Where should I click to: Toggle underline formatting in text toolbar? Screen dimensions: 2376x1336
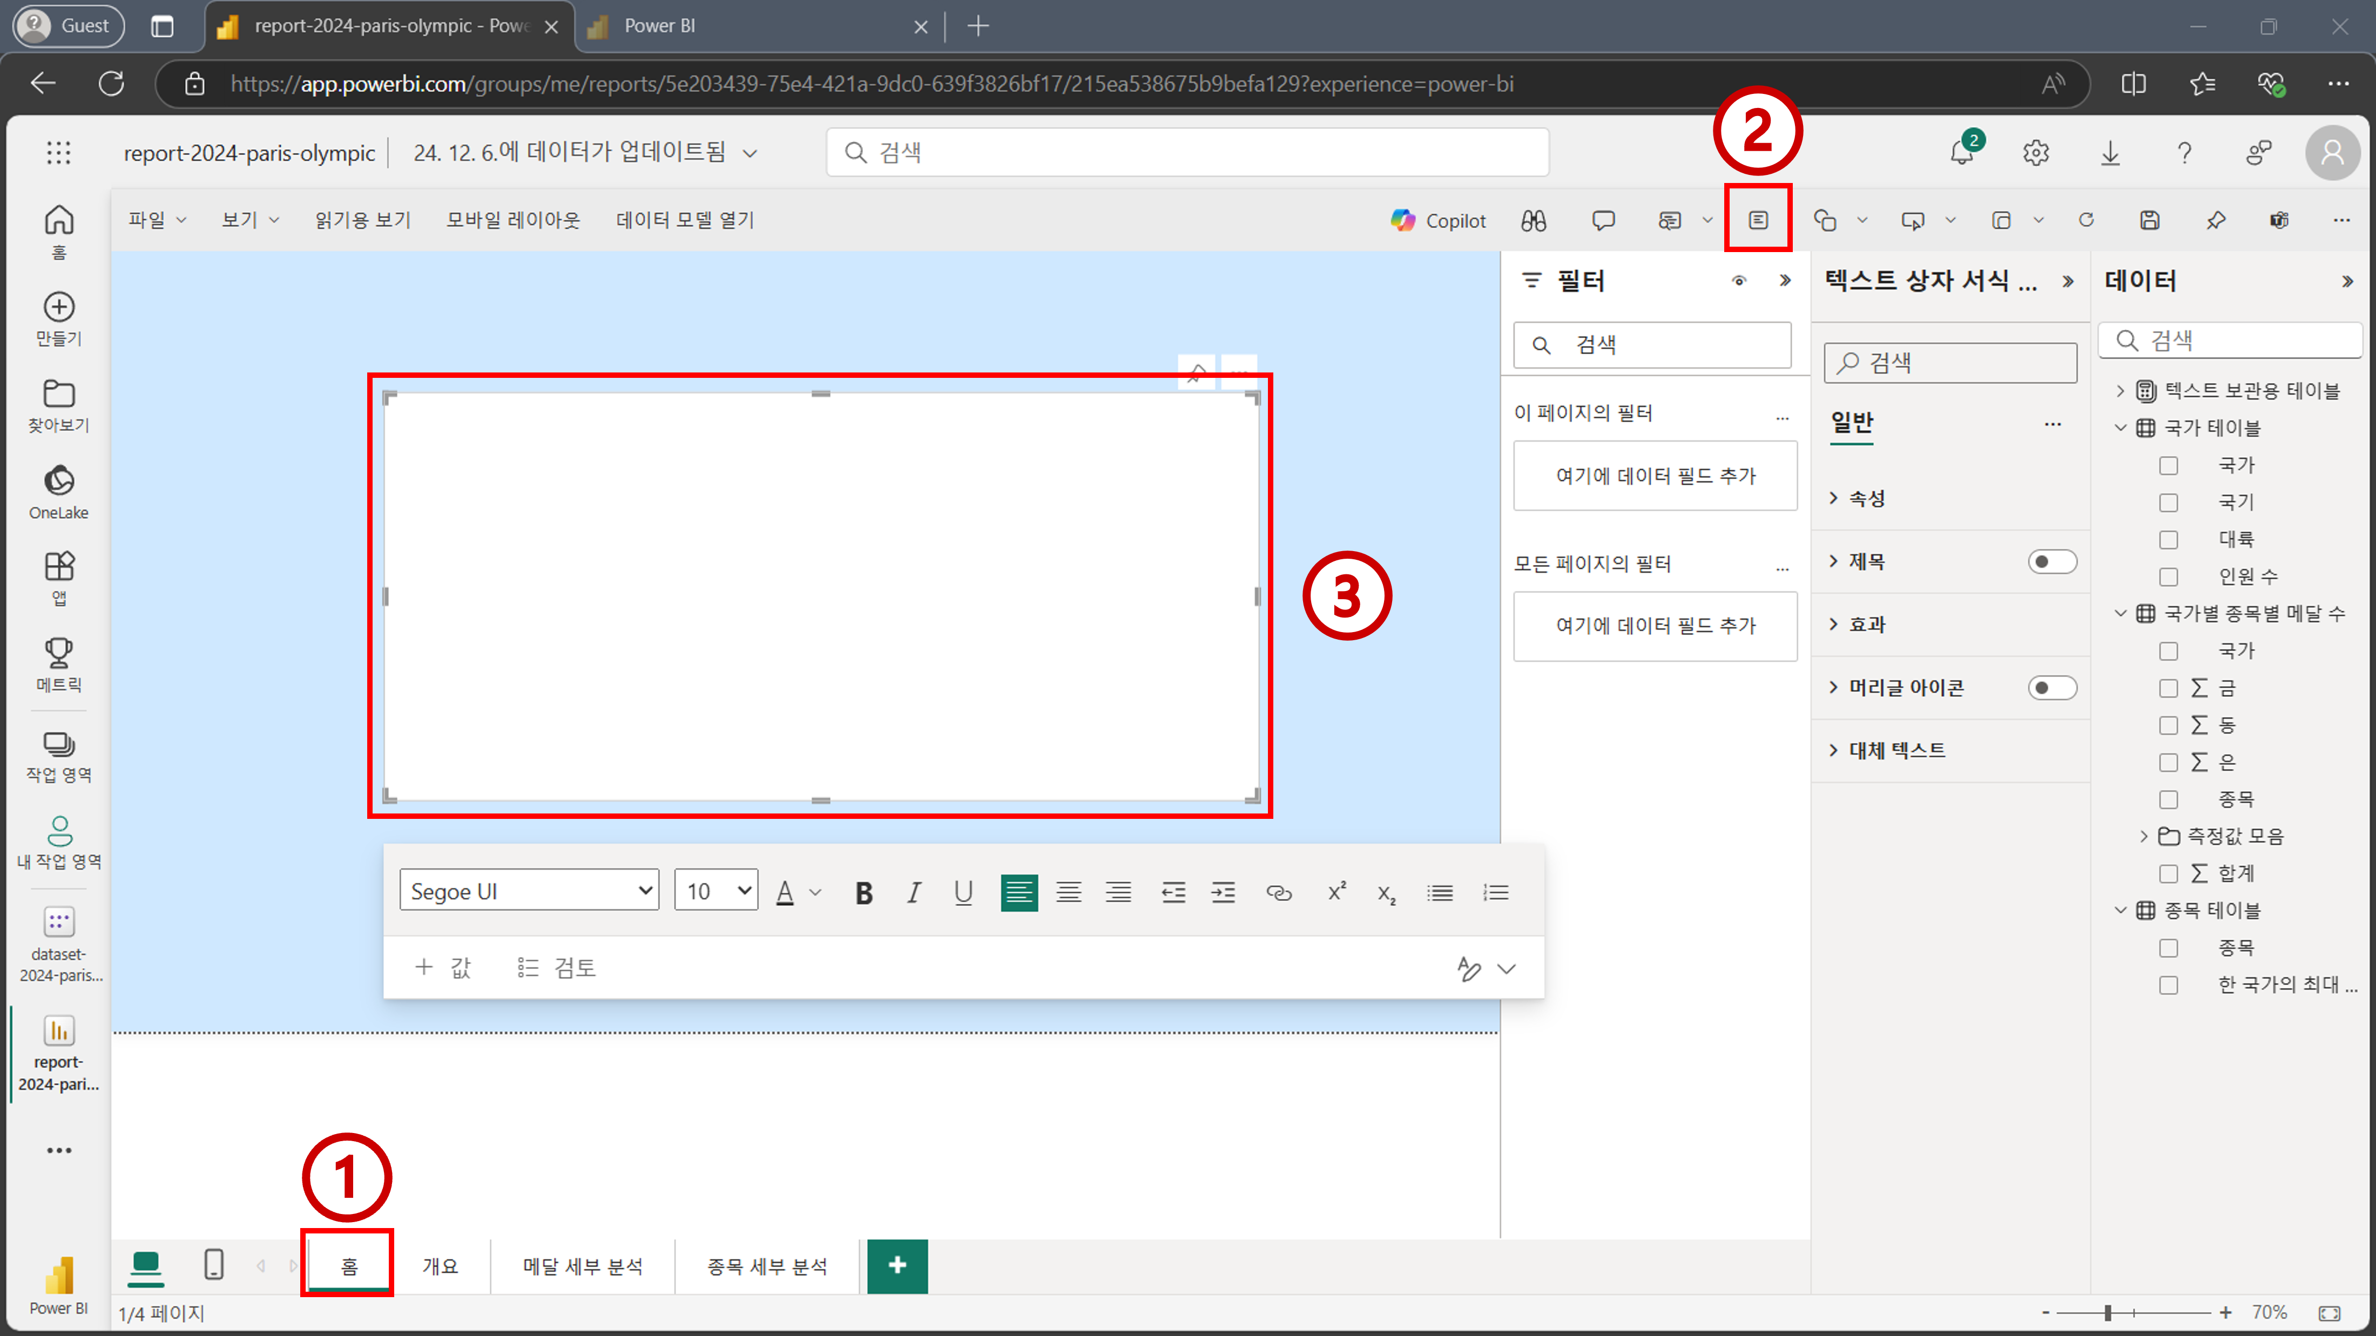coord(964,892)
